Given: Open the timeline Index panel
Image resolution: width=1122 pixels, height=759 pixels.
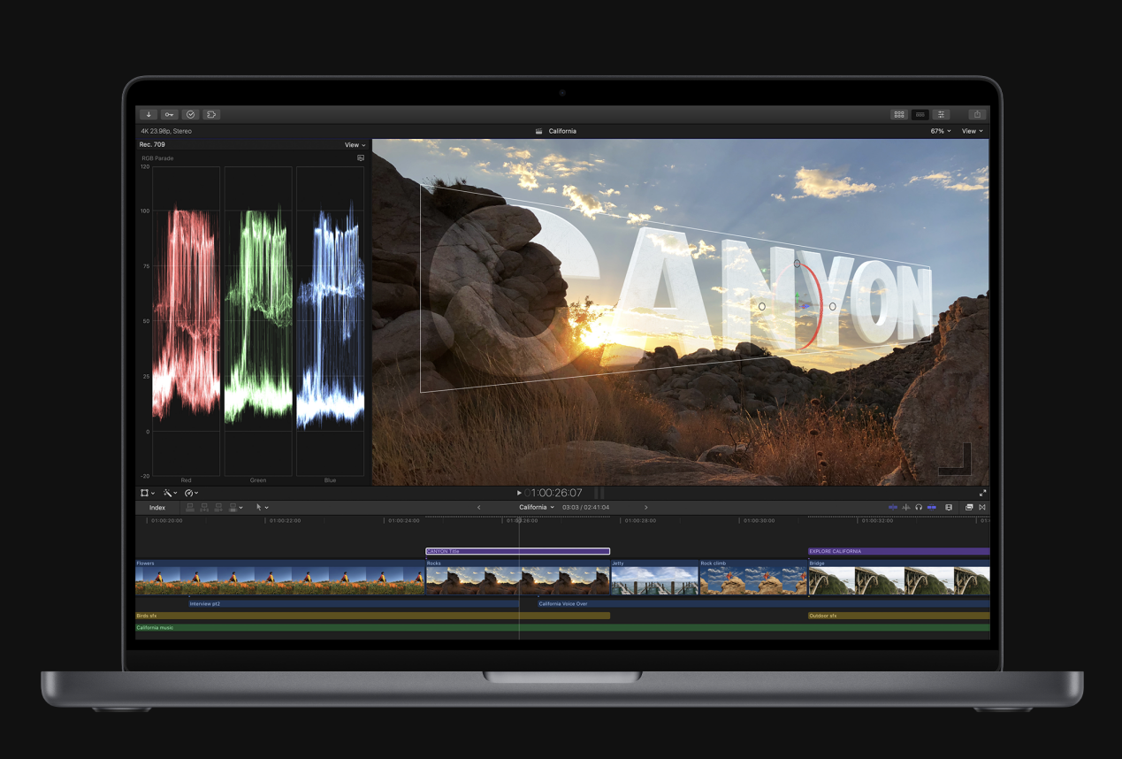Looking at the screenshot, I should pos(157,508).
